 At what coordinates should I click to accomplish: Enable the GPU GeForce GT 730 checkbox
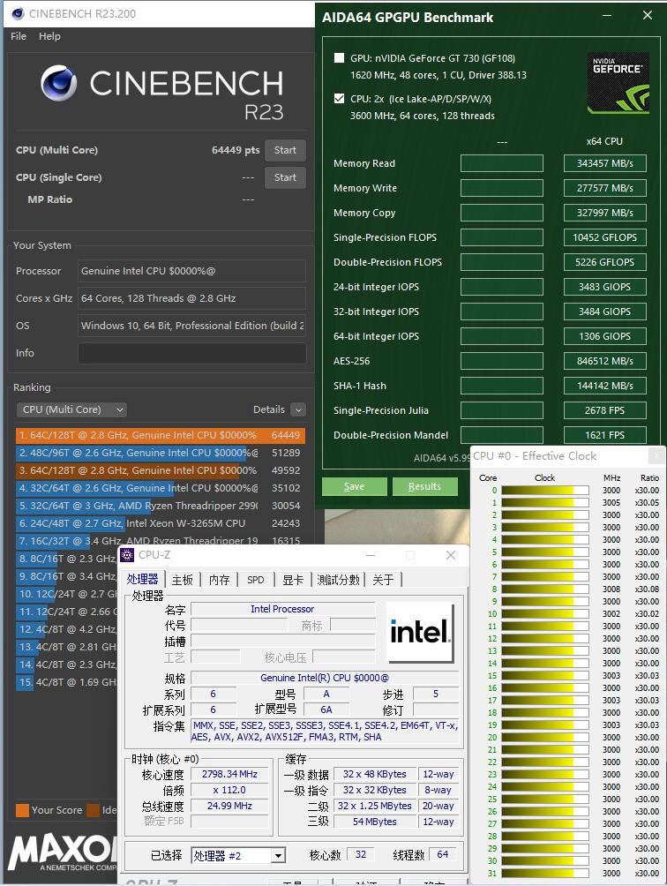click(x=340, y=57)
